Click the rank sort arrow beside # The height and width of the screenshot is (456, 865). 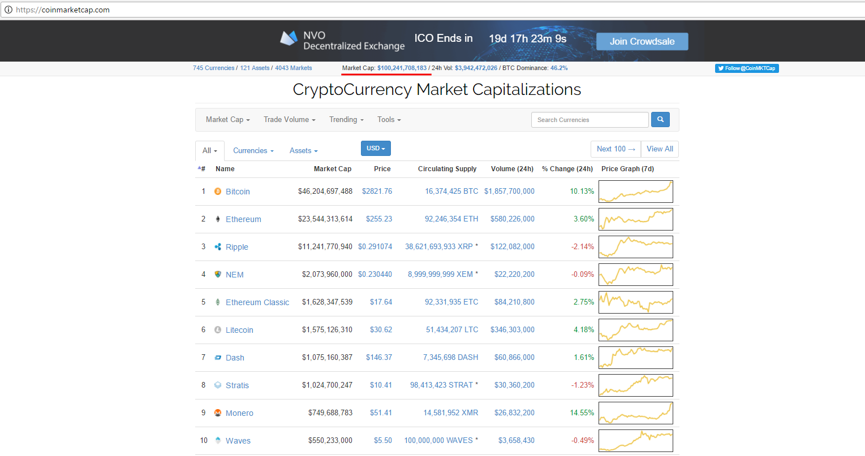(199, 168)
